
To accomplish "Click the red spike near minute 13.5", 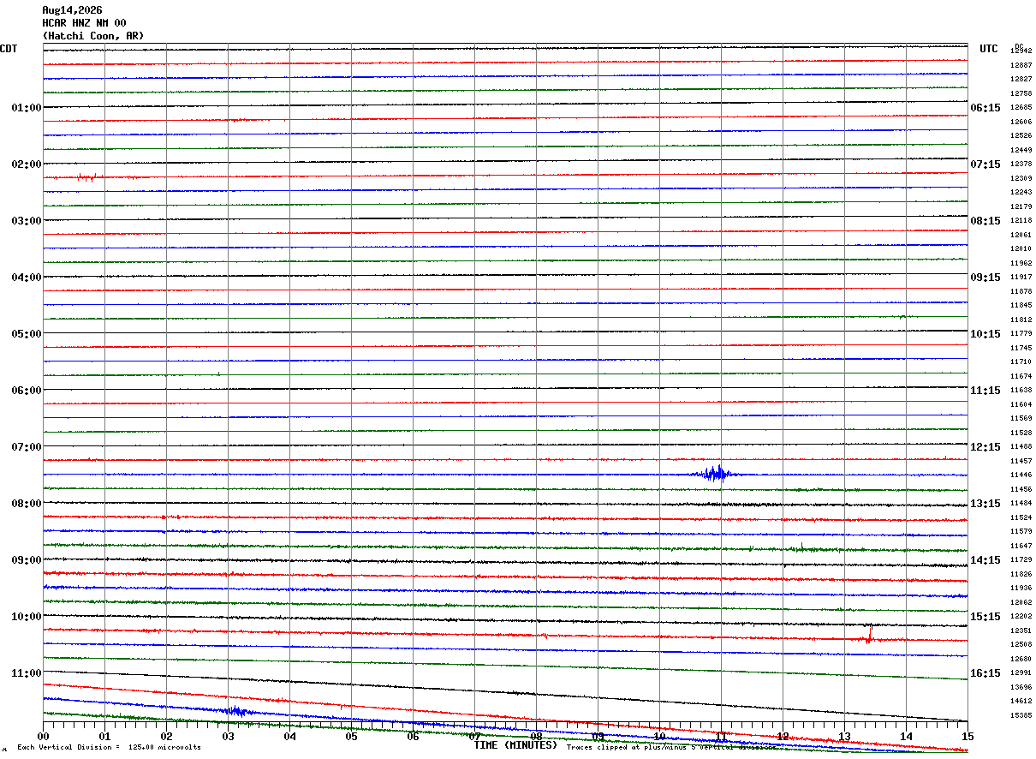I will (869, 634).
